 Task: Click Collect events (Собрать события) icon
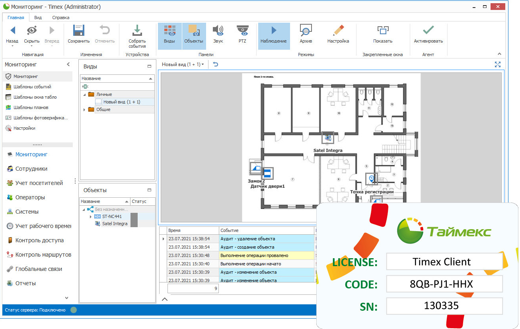[x=137, y=31]
